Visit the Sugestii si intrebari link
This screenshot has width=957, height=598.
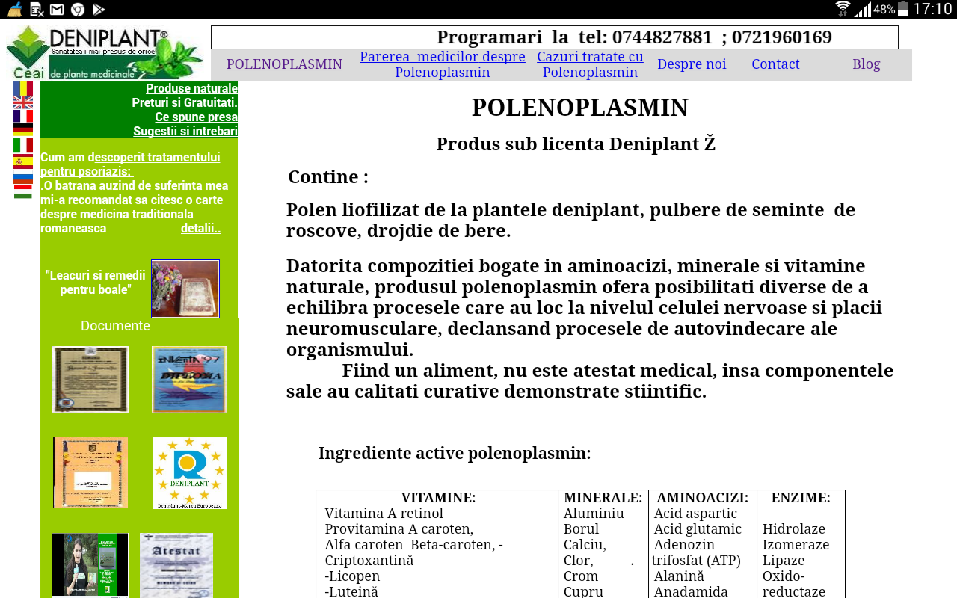coord(185,131)
